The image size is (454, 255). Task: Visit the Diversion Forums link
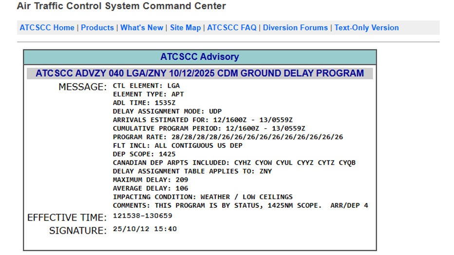point(295,28)
